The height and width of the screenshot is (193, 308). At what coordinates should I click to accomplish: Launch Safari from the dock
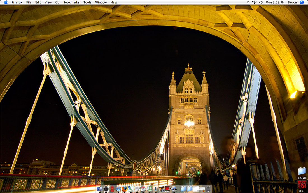pos(118,189)
